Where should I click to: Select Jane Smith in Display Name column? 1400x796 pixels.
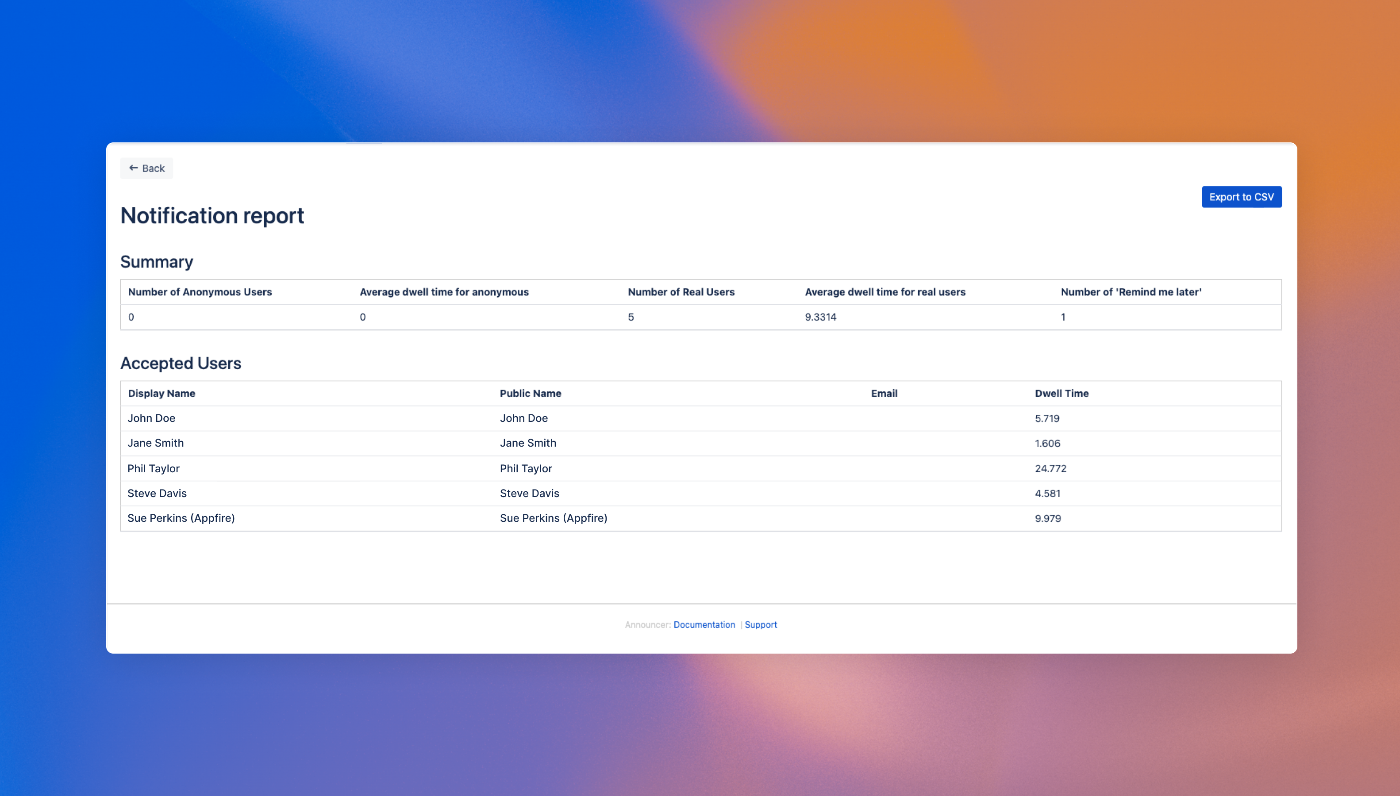click(x=155, y=443)
